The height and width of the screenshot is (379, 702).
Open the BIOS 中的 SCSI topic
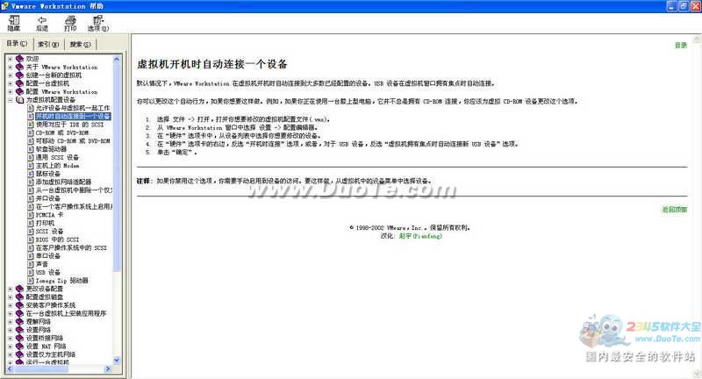57,240
